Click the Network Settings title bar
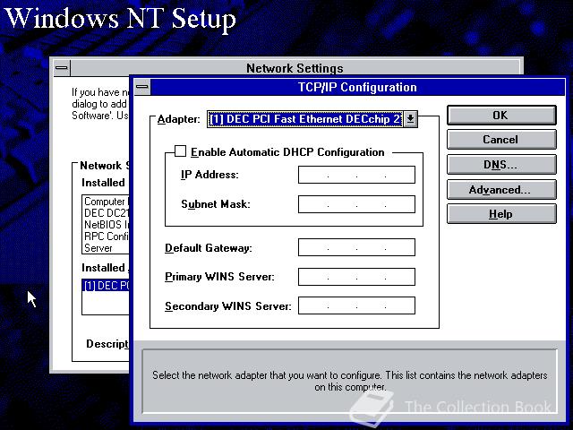This screenshot has height=430, width=573. tap(295, 68)
